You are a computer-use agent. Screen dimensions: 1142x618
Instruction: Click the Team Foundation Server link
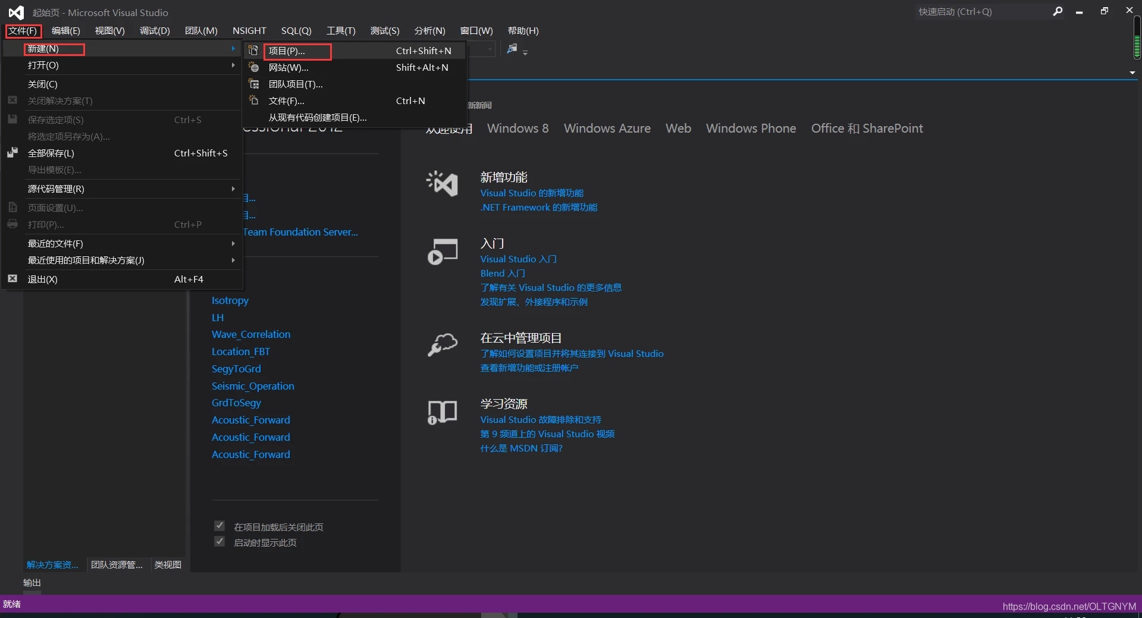[300, 232]
